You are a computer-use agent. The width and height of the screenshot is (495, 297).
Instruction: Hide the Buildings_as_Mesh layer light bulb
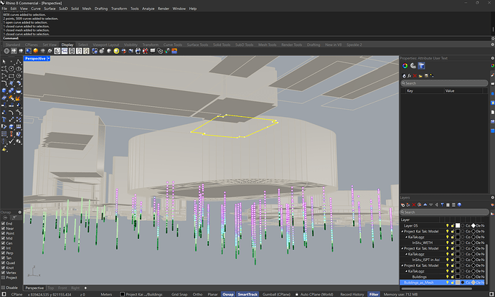point(448,283)
